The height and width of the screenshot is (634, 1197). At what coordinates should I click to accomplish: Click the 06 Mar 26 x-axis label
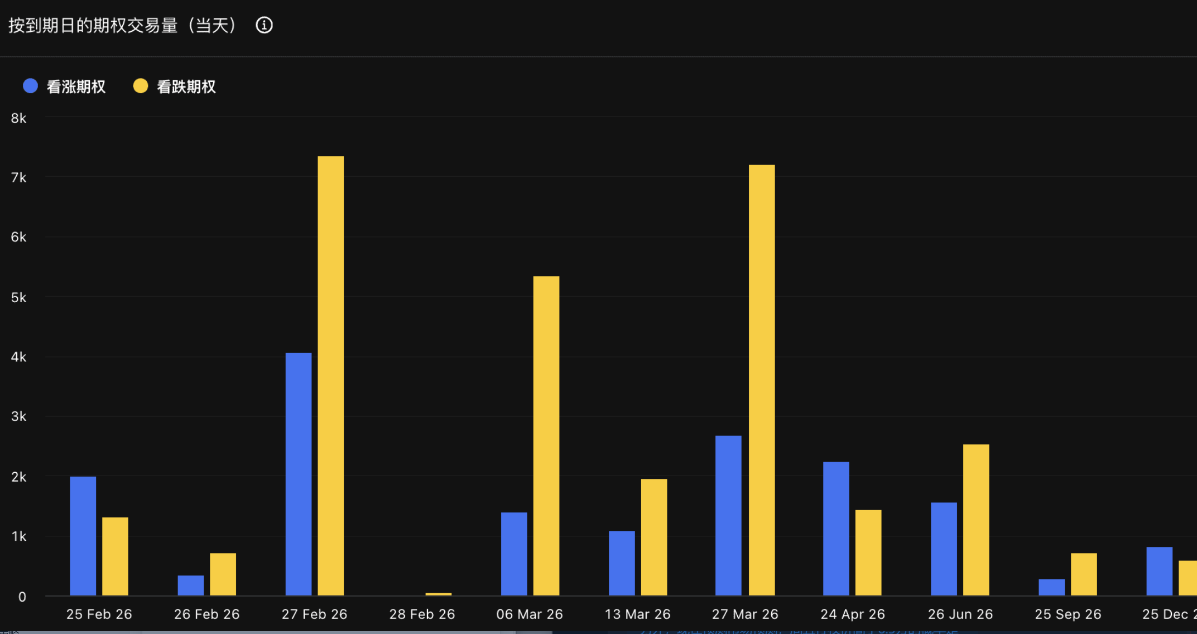coord(529,614)
